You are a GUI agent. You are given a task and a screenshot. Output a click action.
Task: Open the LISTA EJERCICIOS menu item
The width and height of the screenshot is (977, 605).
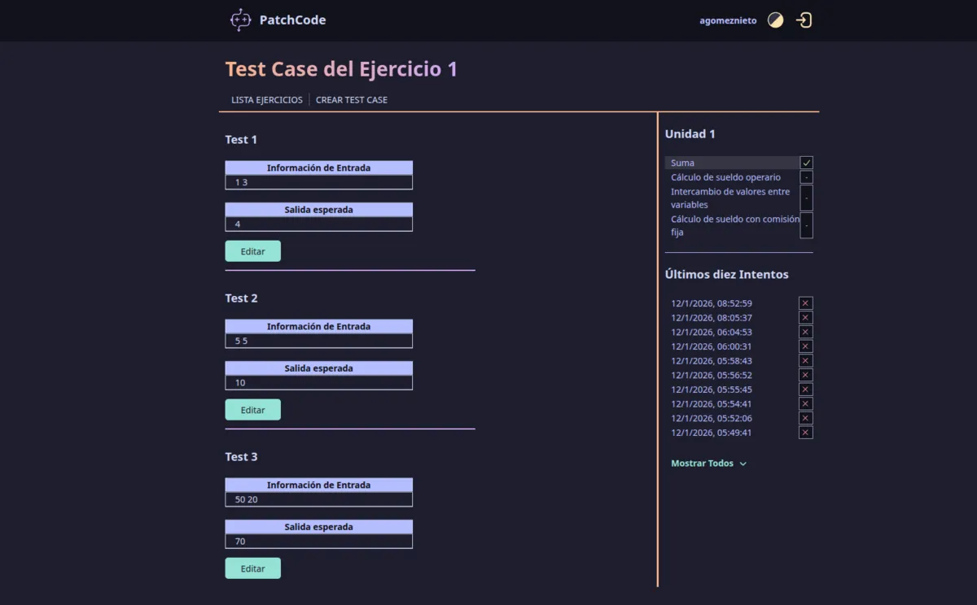[x=266, y=100]
